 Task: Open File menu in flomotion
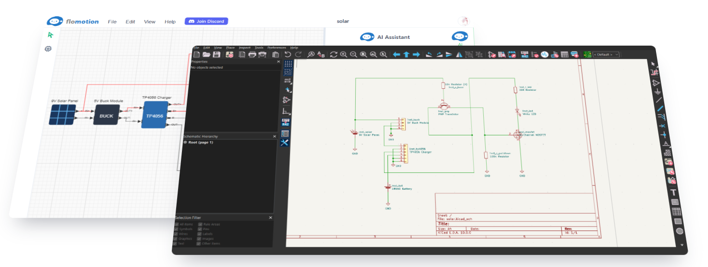112,22
